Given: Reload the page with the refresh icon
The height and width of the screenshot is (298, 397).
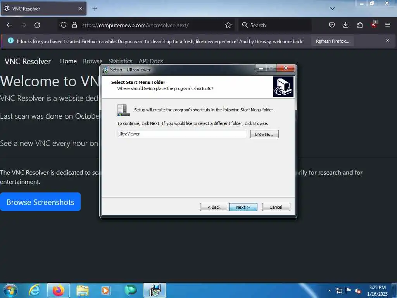Looking at the screenshot, I should pos(37,25).
